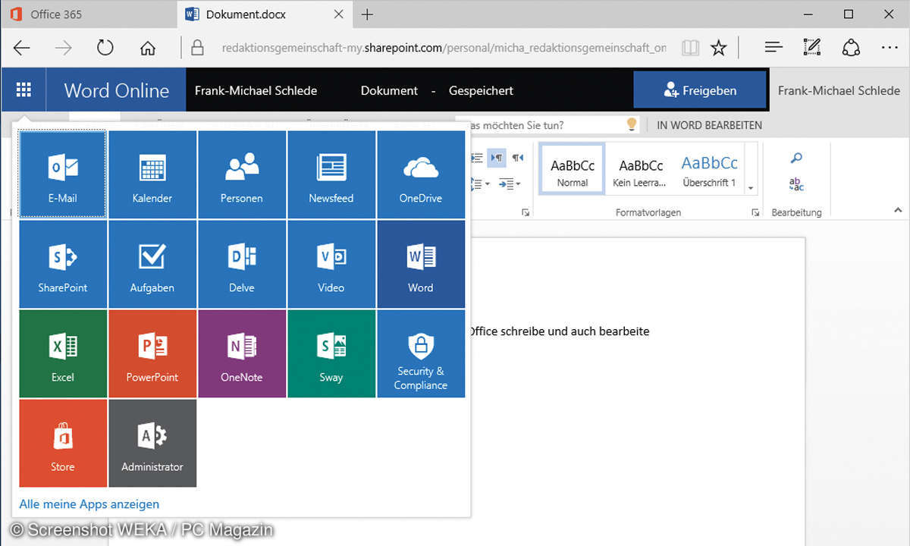Click the Dokument file name
The width and height of the screenshot is (910, 546).
coord(389,90)
